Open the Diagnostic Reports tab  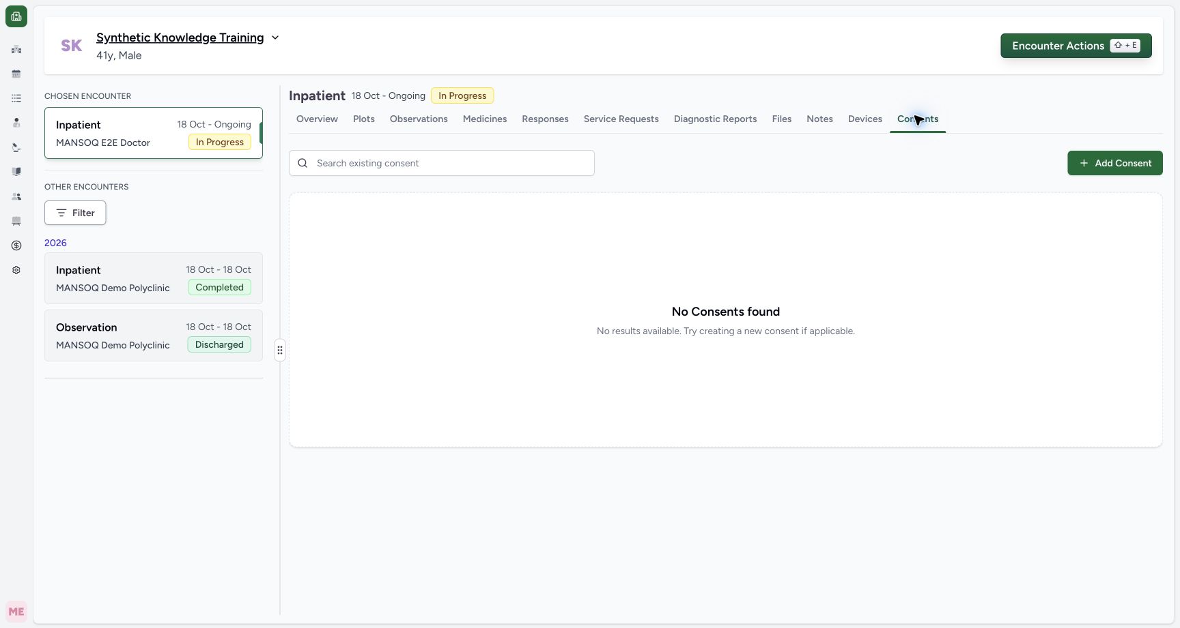click(x=715, y=119)
